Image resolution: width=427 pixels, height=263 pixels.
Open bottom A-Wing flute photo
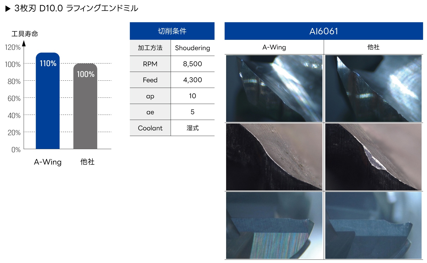tap(274, 225)
